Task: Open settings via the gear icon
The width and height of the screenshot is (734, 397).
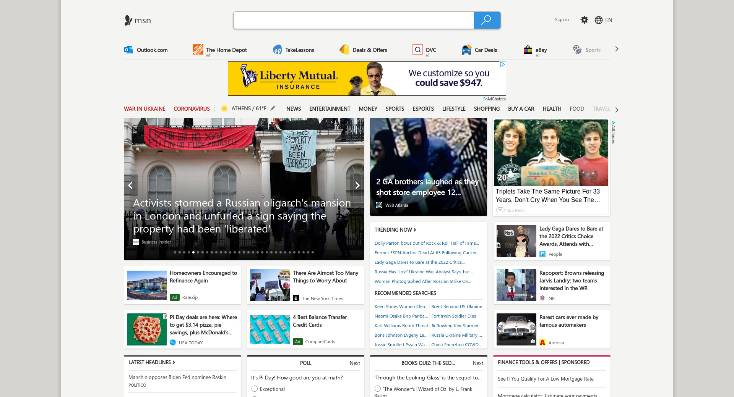Action: (584, 20)
